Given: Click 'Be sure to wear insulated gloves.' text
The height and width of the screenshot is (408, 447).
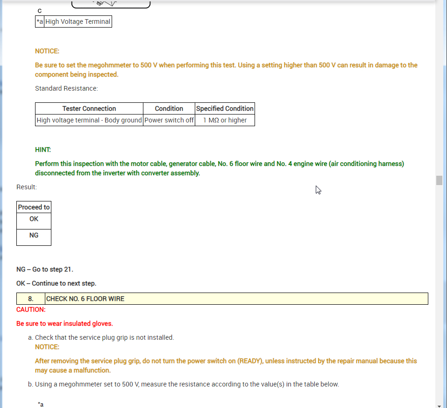Looking at the screenshot, I should pos(65,323).
